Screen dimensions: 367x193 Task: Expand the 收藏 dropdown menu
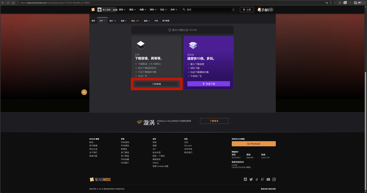pos(143,10)
